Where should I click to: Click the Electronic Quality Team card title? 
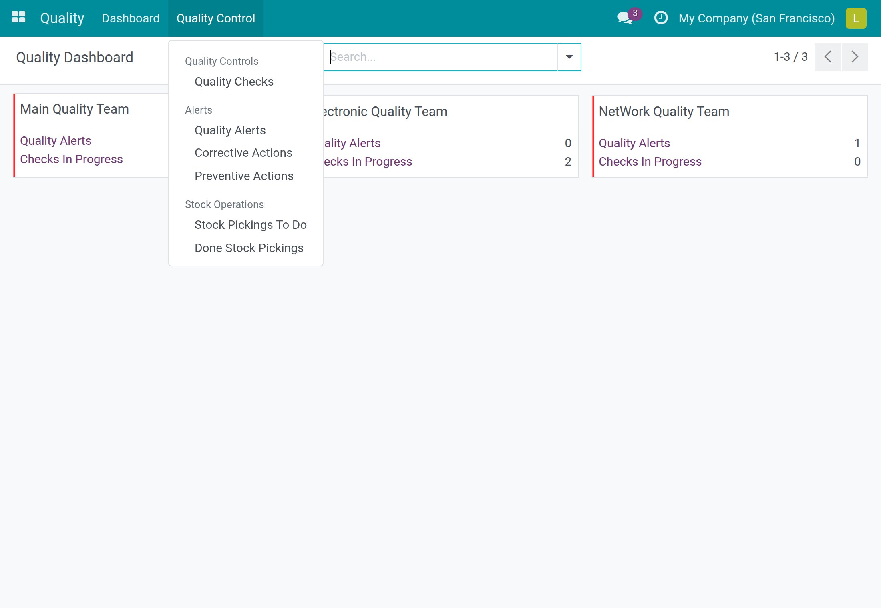point(385,112)
